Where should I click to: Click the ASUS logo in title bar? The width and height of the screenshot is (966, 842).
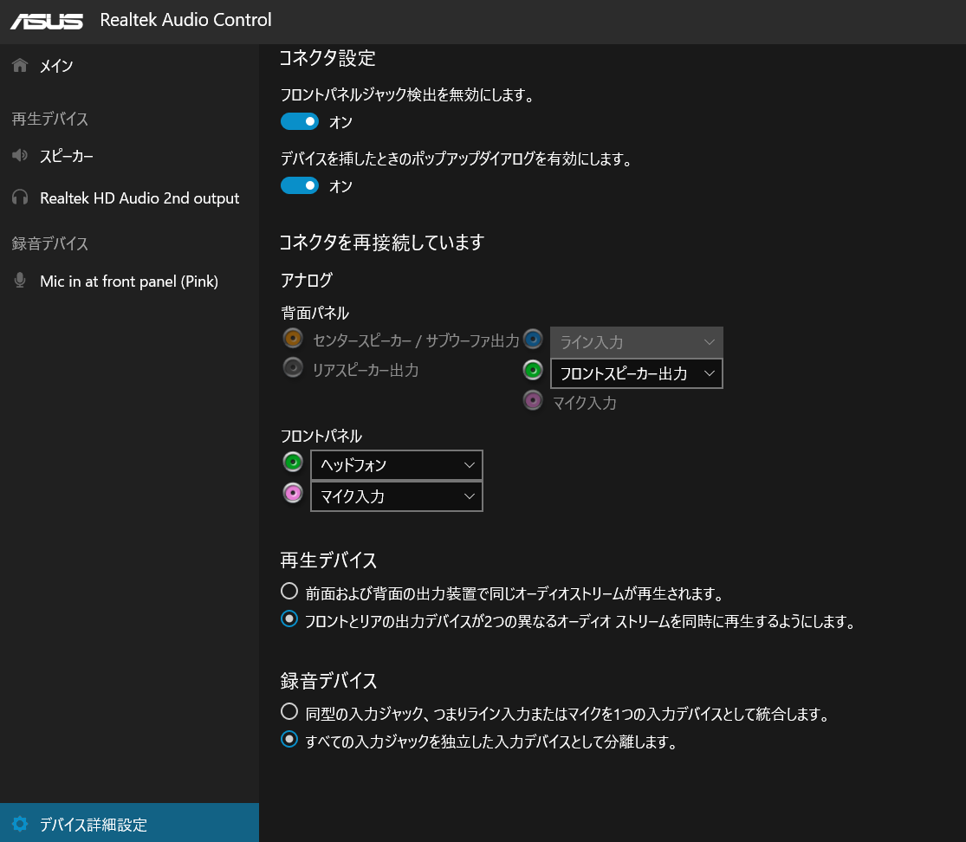pos(47,21)
